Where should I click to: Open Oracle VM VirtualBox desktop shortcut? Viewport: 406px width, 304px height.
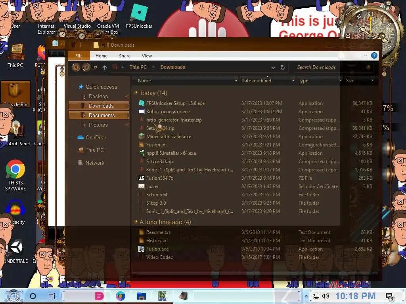coord(108,28)
